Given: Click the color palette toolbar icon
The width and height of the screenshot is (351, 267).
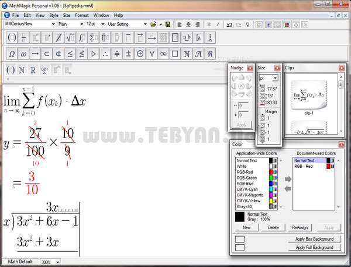Looking at the screenshot, I should 287,24.
